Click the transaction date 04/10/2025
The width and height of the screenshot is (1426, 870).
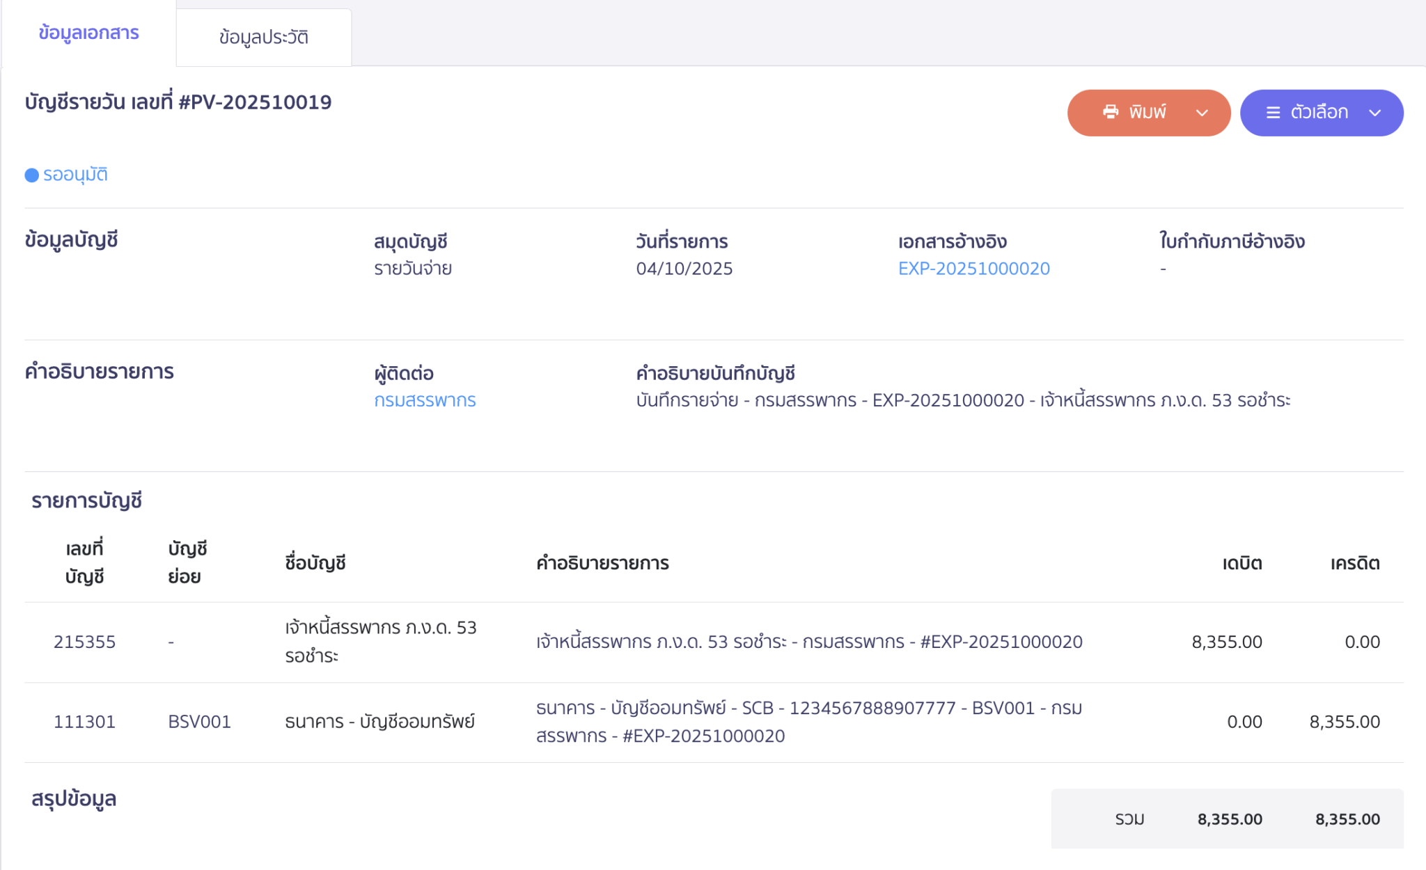[685, 268]
